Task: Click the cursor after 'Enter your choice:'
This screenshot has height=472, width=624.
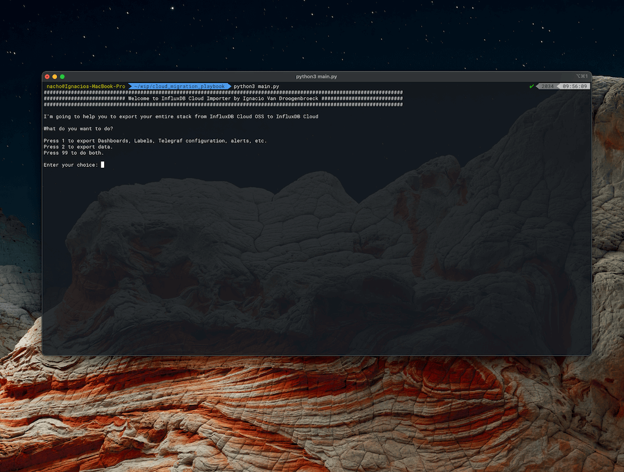Action: point(102,165)
